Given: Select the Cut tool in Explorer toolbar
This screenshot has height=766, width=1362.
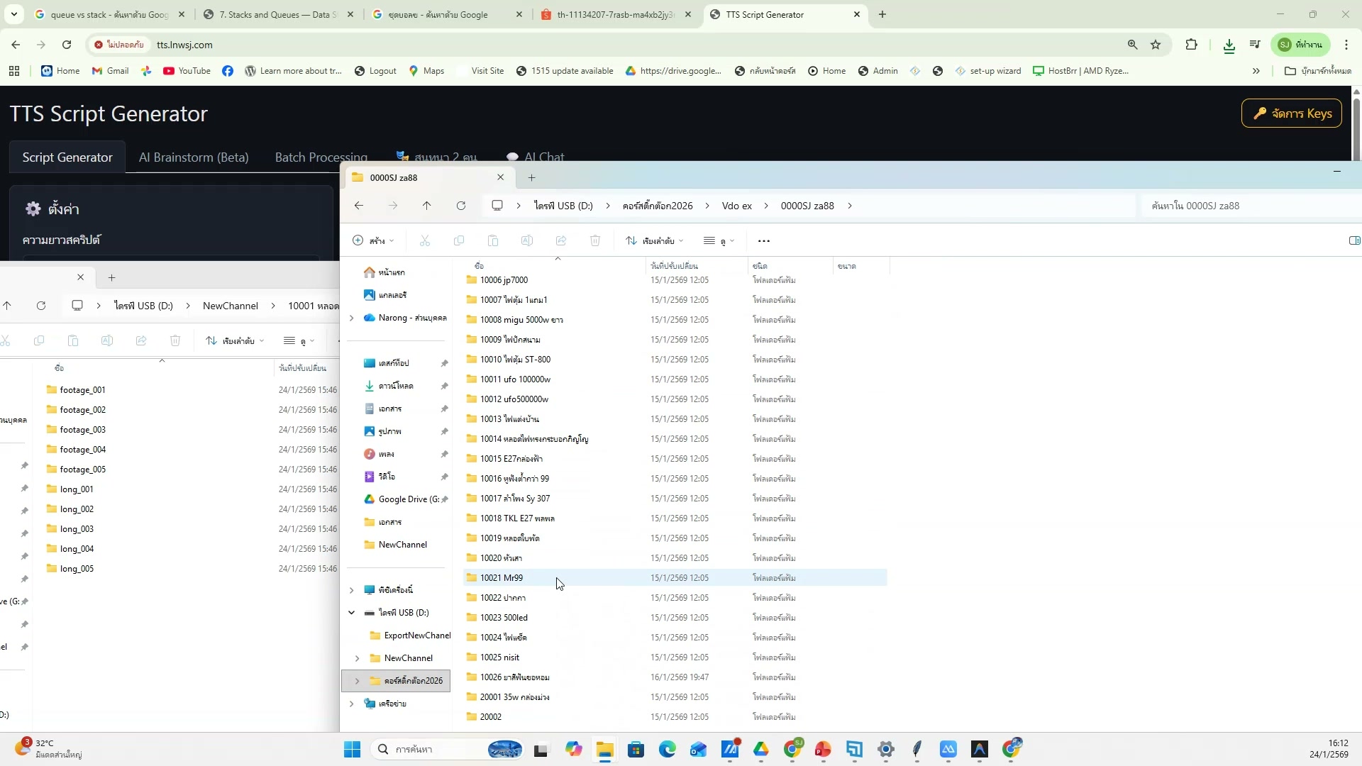Looking at the screenshot, I should [424, 240].
